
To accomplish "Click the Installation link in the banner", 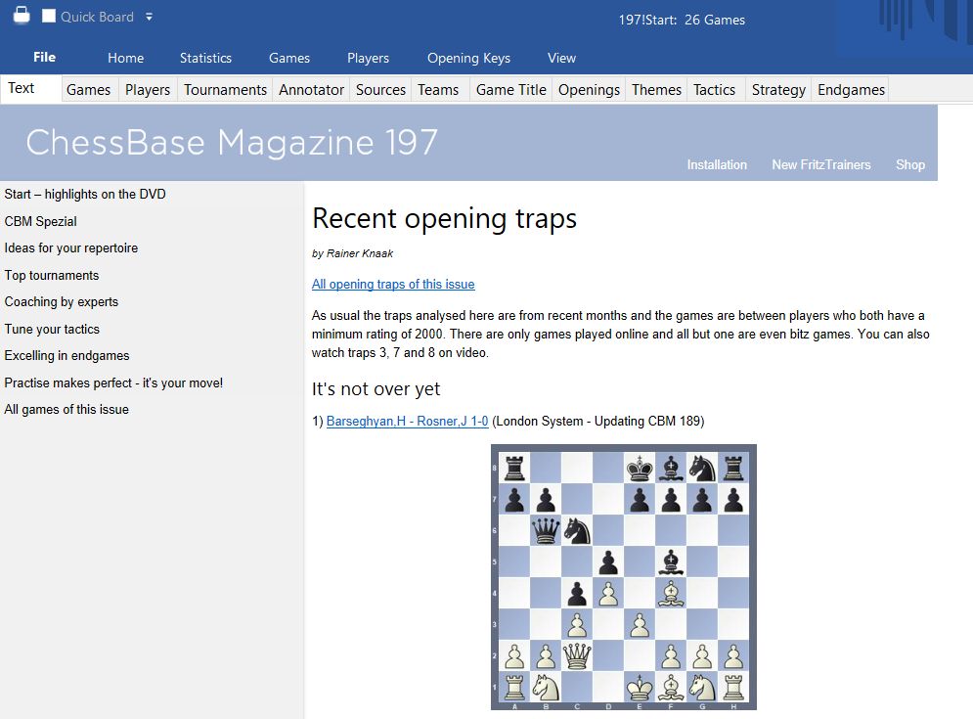I will (x=716, y=164).
